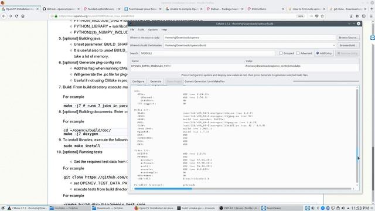Bookmark this page with the star icon
This screenshot has height=211, width=375.
322,16
